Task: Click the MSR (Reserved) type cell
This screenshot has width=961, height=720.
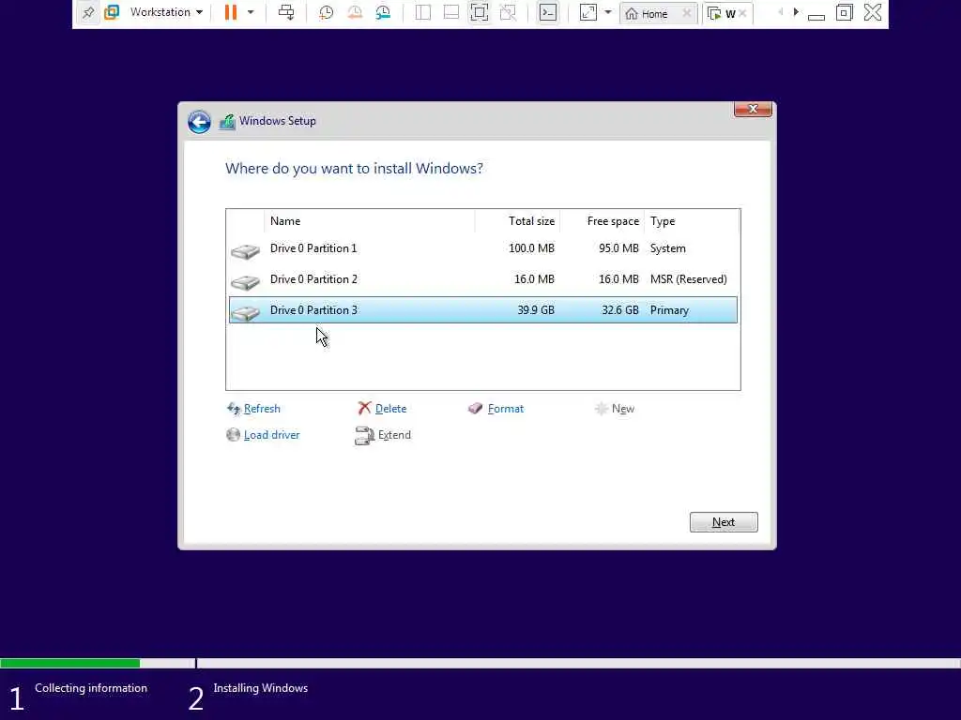Action: click(x=688, y=279)
